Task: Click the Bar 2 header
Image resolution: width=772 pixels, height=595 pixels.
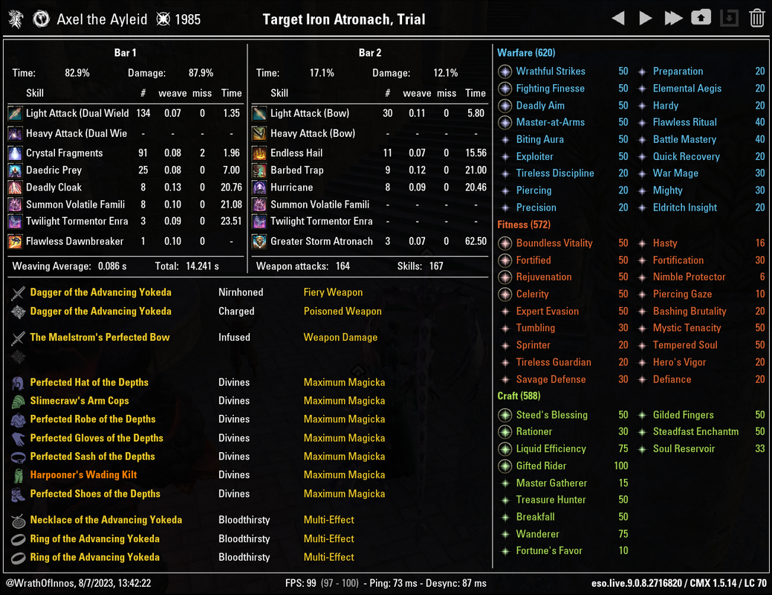Action: [370, 53]
